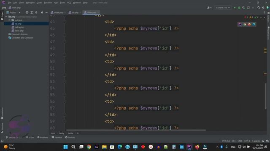
Task: Click the 4 spaces indent status entry
Action: [x=256, y=141]
